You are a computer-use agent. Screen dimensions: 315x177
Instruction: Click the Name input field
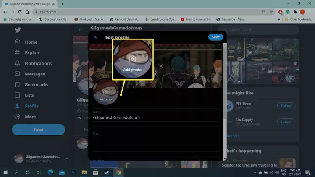click(x=155, y=115)
